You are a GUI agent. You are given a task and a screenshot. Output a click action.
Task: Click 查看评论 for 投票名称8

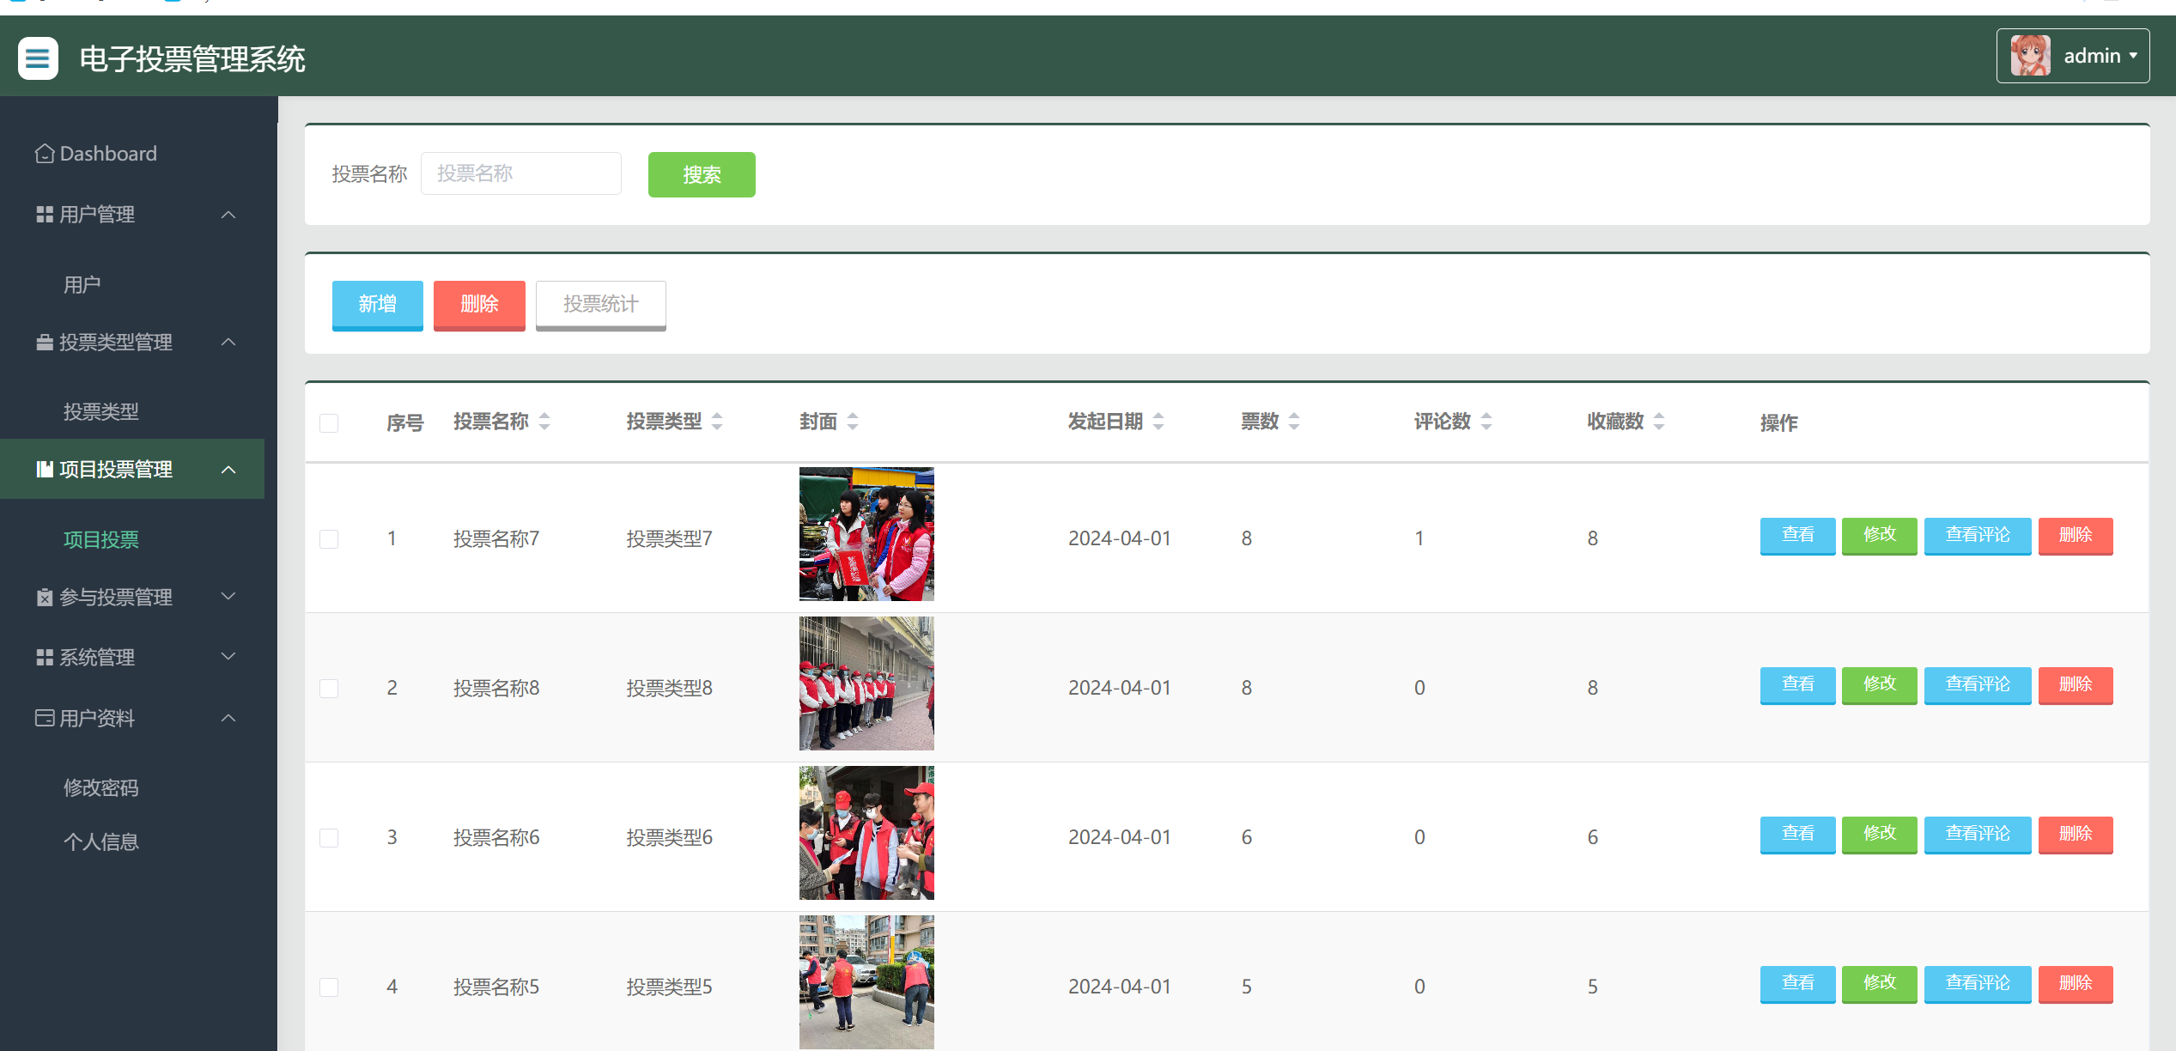point(1977,684)
